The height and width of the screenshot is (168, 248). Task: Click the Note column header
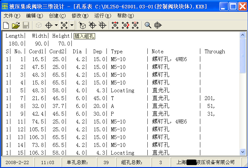click(x=157, y=51)
